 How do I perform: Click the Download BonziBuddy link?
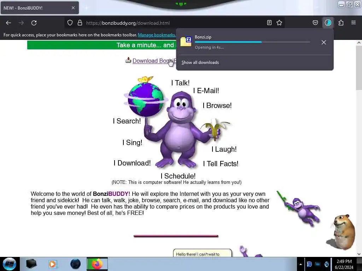tap(154, 61)
